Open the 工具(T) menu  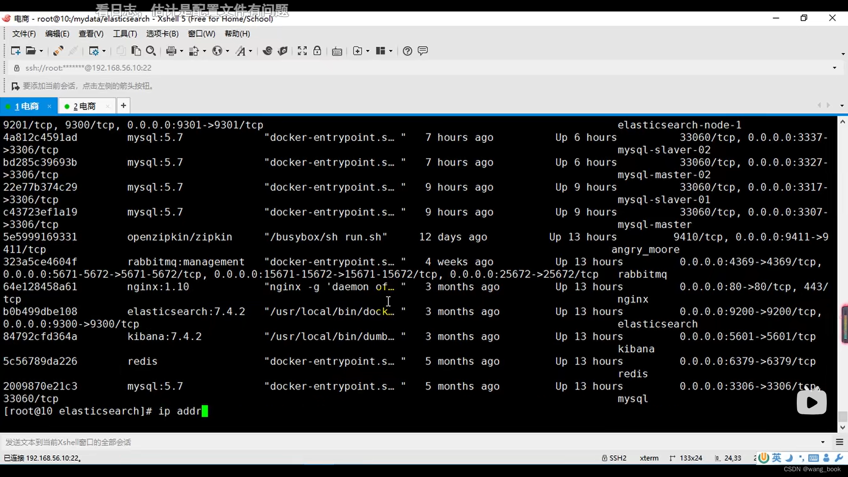pyautogui.click(x=125, y=34)
